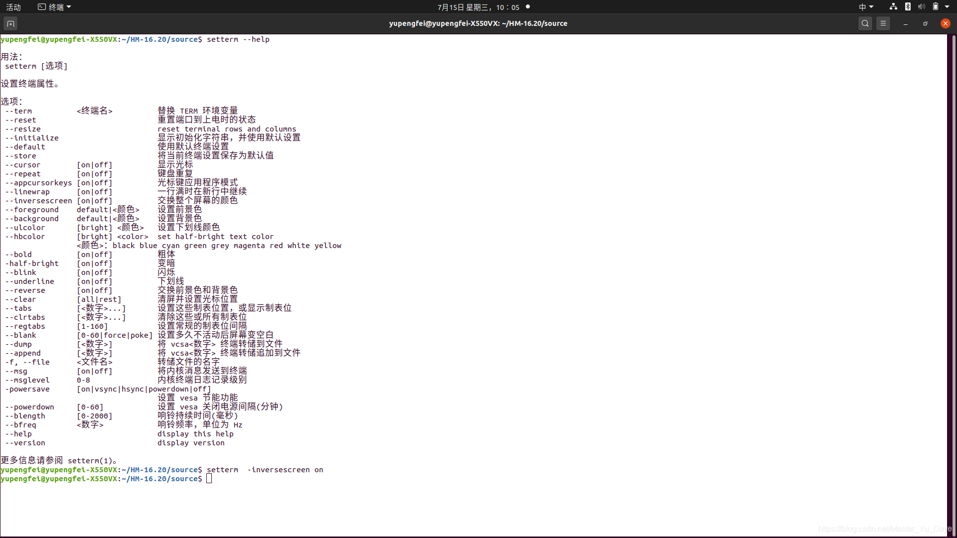Open the 终端 application menu in top bar
Image resolution: width=957 pixels, height=538 pixels.
pyautogui.click(x=55, y=7)
